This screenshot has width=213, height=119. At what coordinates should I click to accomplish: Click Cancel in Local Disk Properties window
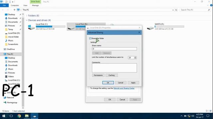pyautogui.click(x=122, y=99)
